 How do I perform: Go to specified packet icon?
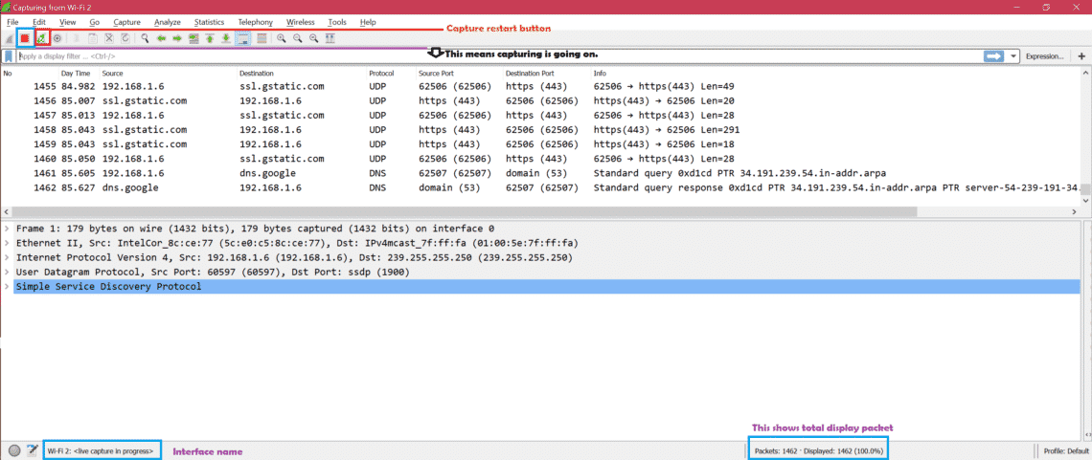(193, 38)
